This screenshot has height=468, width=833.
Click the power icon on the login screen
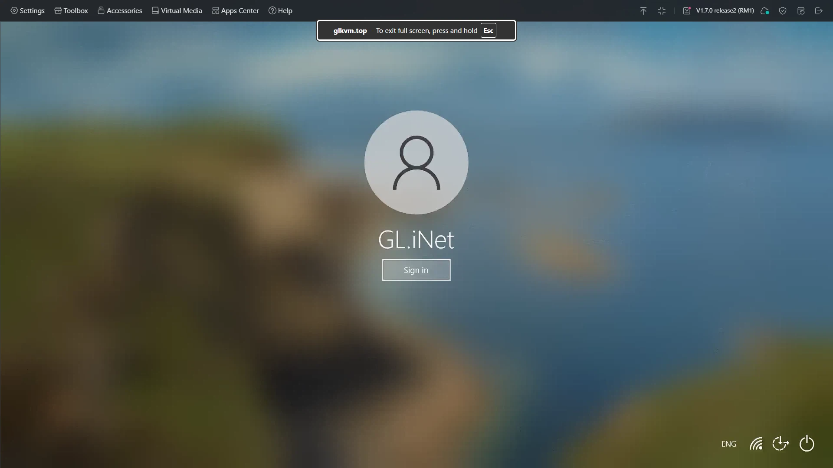click(x=807, y=444)
